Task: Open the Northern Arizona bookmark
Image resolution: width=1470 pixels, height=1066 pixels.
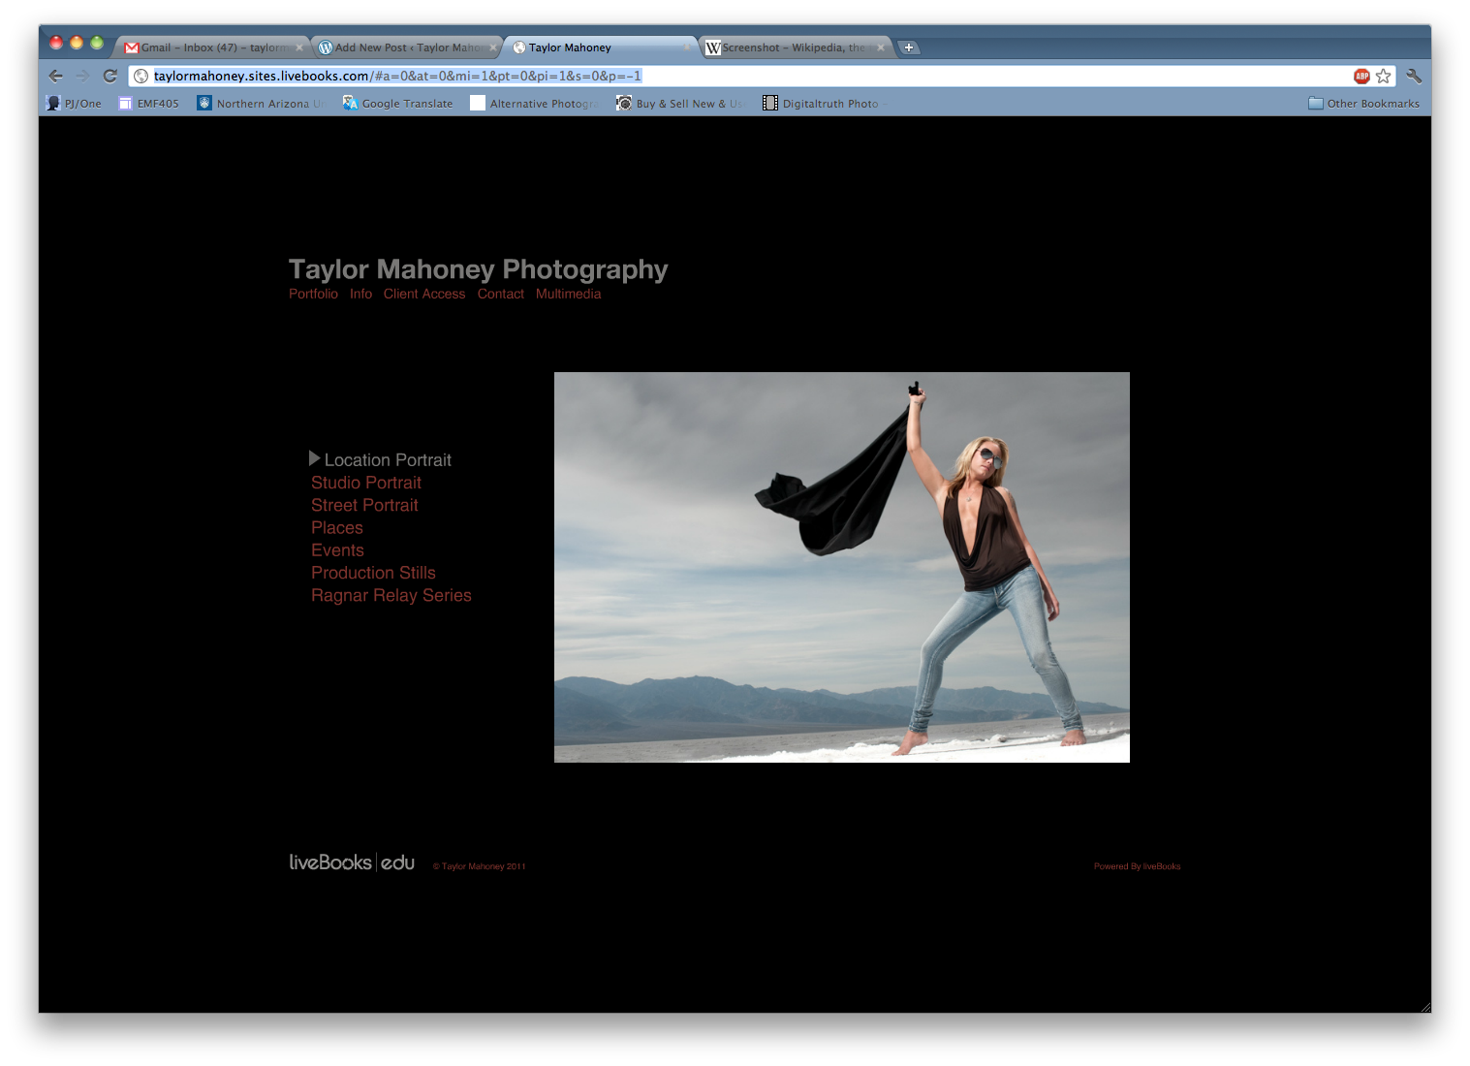Action: coord(261,104)
